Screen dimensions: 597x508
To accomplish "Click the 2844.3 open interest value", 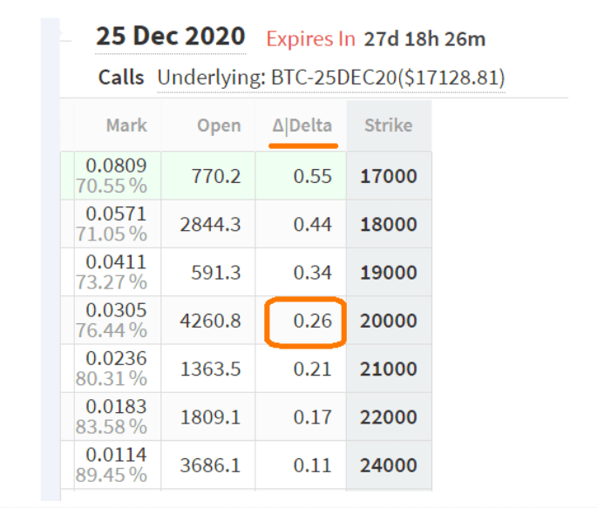I will [x=211, y=224].
